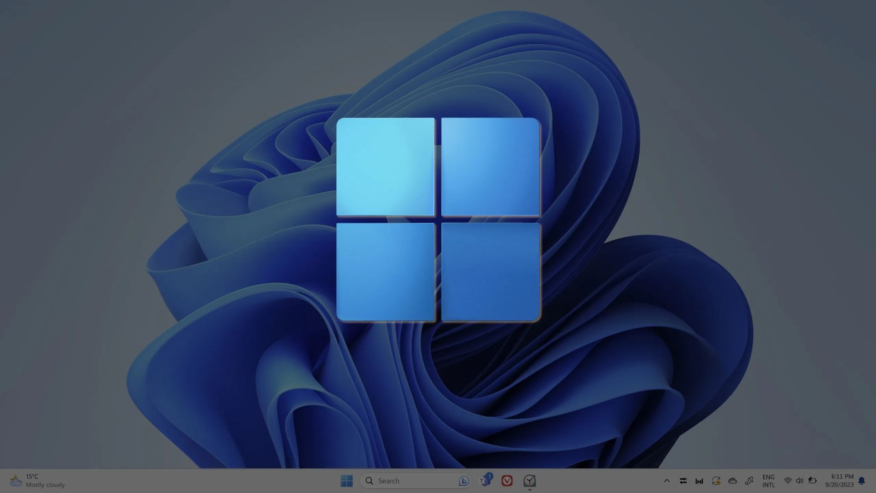Open the Vivaldi browser from taskbar

click(x=506, y=481)
